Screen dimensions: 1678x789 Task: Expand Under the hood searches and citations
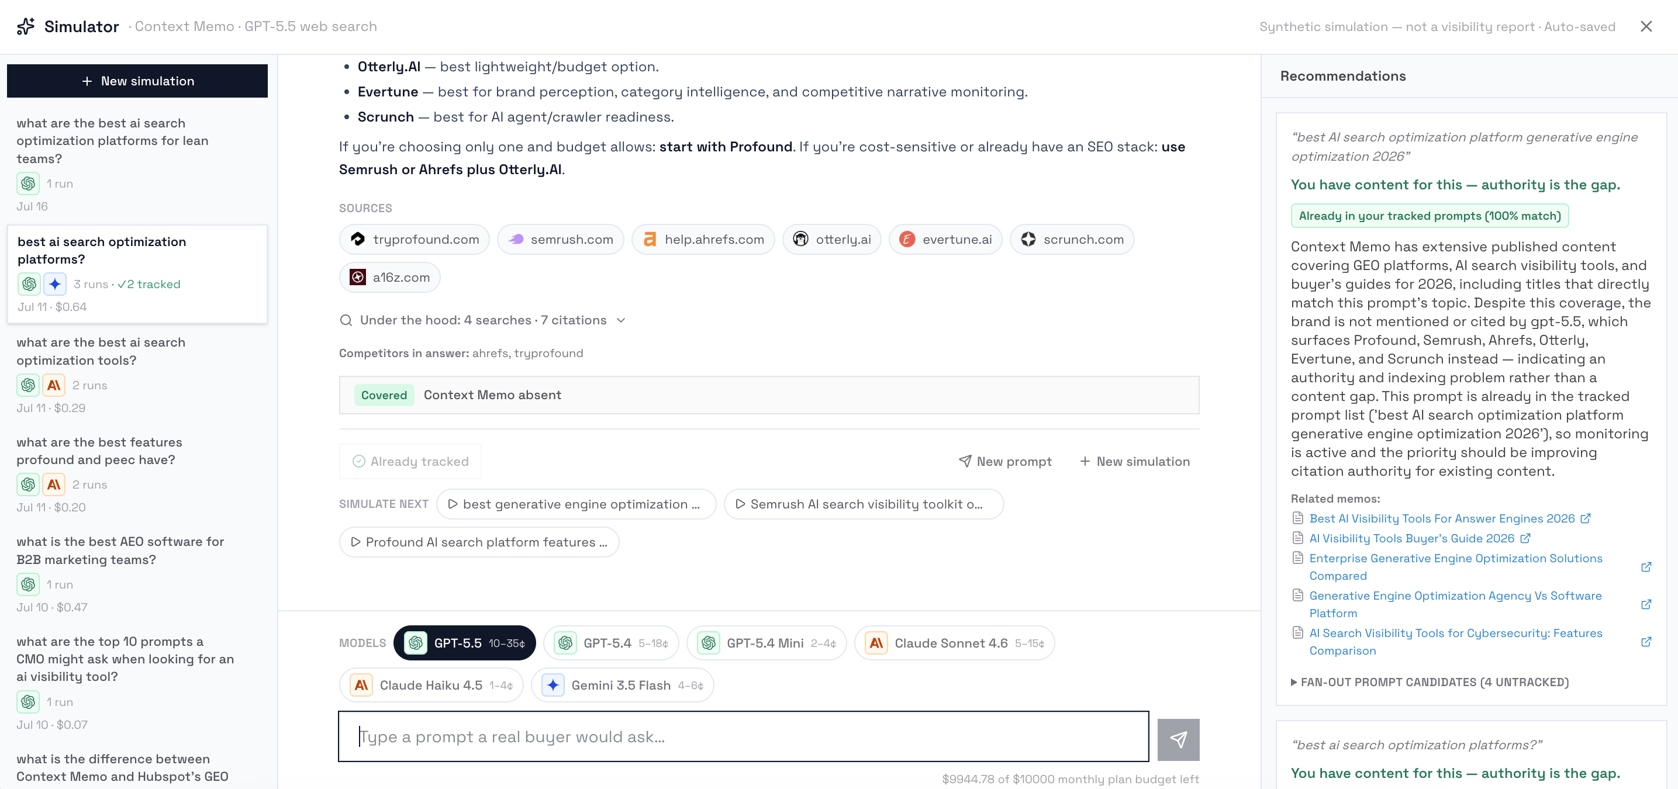coord(482,320)
